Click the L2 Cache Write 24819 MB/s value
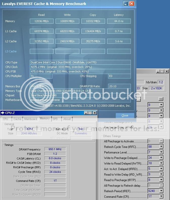This screenshot has width=170, height=200. pos(67,41)
